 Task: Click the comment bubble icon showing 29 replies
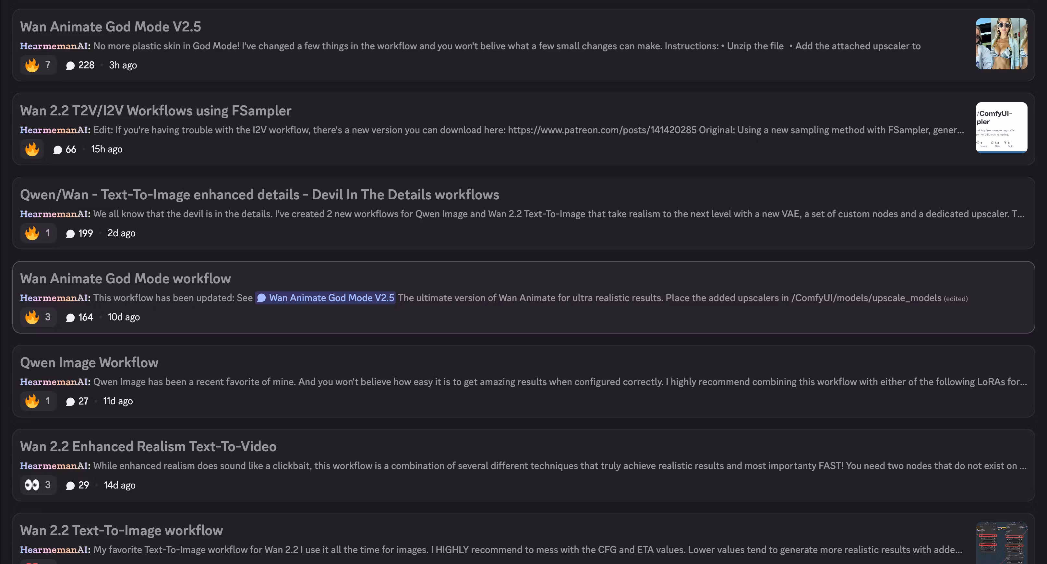click(70, 485)
